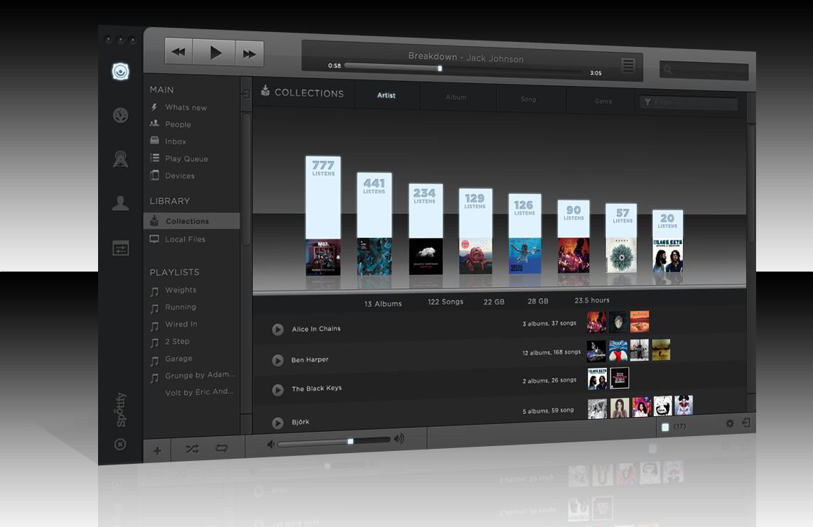Viewport: 813px width, 527px height.
Task: Click the volume slider handle
Action: [x=350, y=441]
